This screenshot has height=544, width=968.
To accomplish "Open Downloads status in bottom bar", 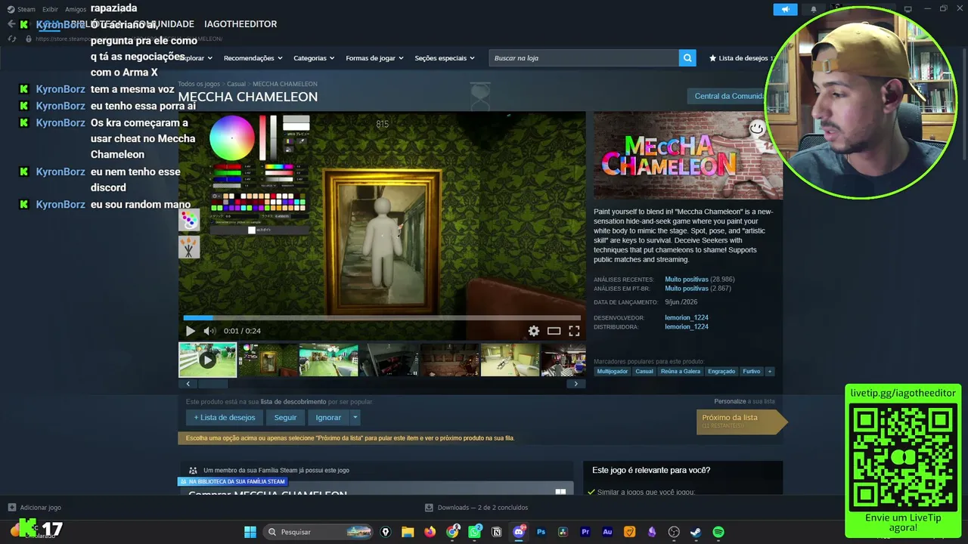I will click(476, 508).
